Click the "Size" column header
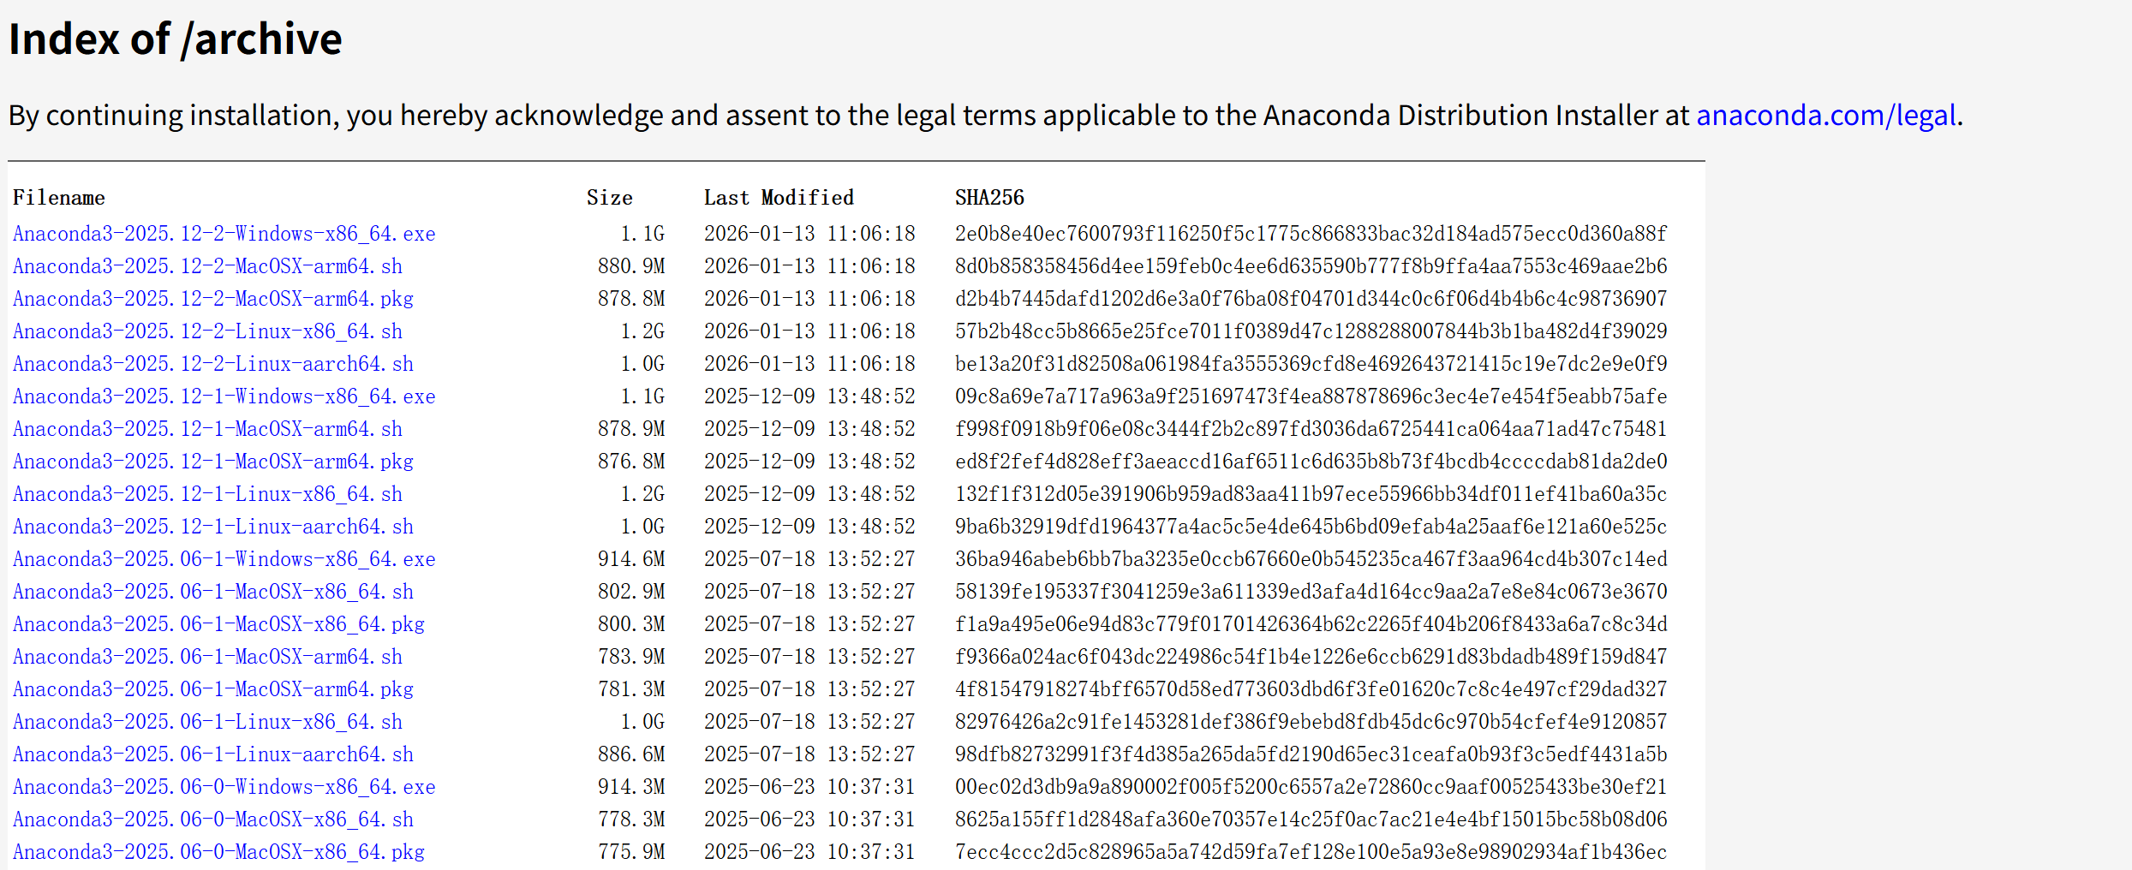This screenshot has width=2132, height=870. click(610, 198)
